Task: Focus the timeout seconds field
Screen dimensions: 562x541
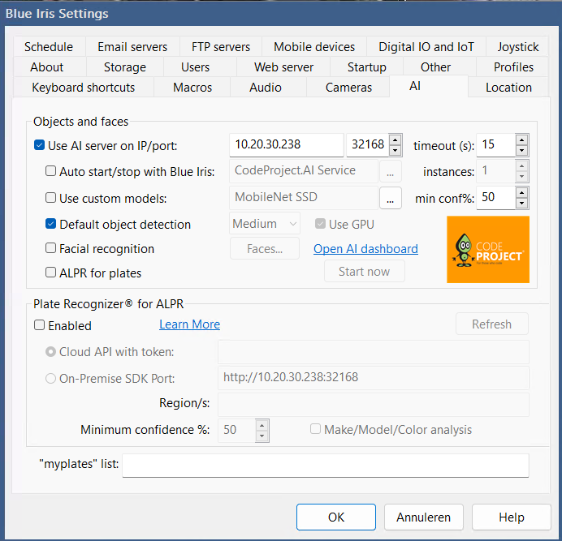Action: (496, 145)
